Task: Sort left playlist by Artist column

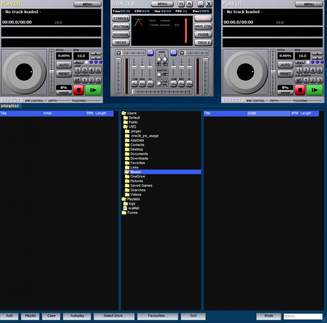Action: [x=64, y=113]
